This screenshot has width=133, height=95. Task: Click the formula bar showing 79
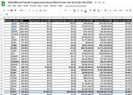(69, 14)
